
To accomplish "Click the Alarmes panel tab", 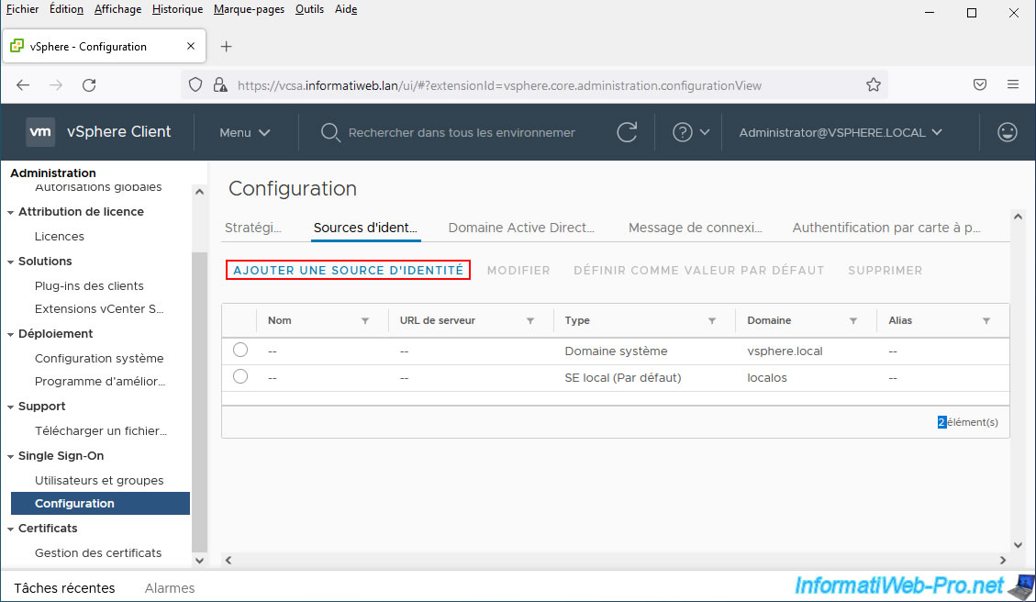I will (170, 588).
